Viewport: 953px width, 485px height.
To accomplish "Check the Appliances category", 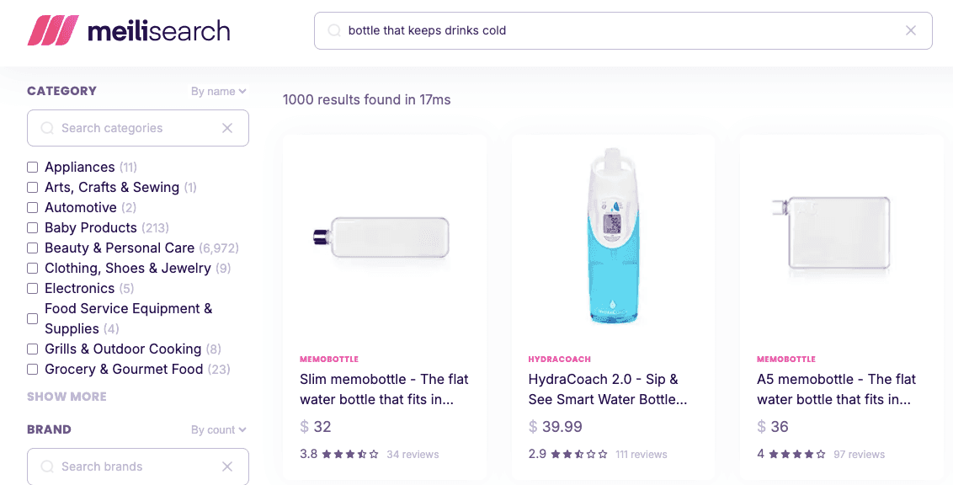I will click(x=33, y=167).
